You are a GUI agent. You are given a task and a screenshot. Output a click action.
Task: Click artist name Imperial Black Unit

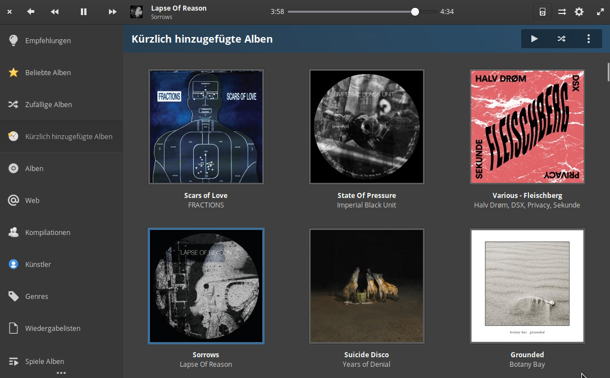[366, 205]
